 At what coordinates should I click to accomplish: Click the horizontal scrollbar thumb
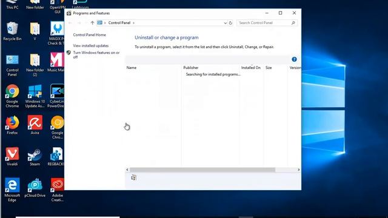tap(202, 170)
